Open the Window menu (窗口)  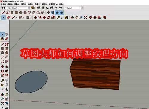coord(44,4)
